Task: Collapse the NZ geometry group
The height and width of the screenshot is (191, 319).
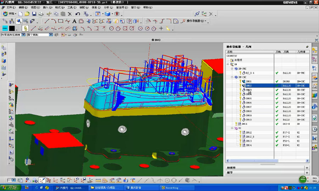Action: click(x=232, y=128)
